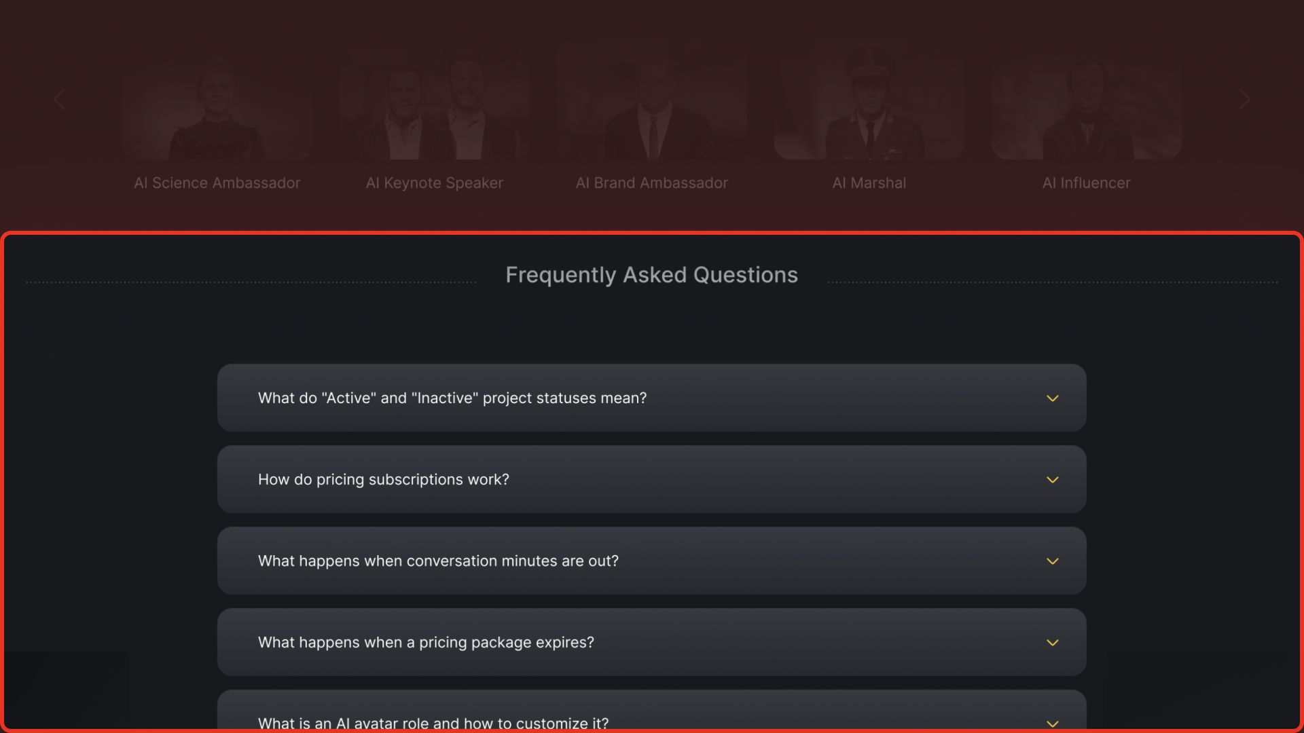
Task: Expand pricing subscriptions chevron
Action: [x=1052, y=480]
